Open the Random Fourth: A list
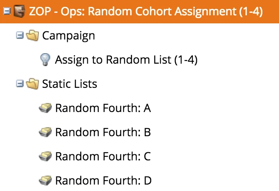Image resolution: width=279 pixels, height=191 pixels. pyautogui.click(x=103, y=108)
